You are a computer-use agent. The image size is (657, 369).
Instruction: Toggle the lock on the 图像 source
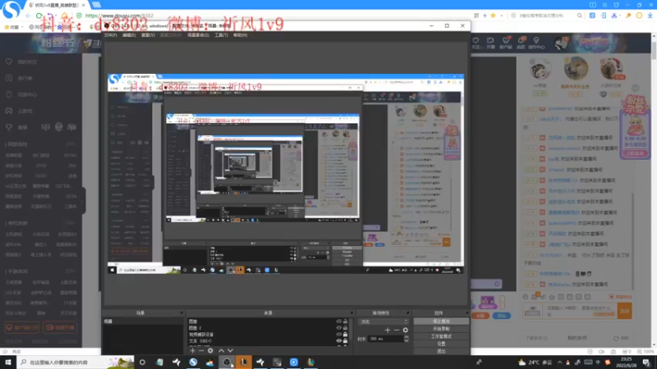point(345,321)
